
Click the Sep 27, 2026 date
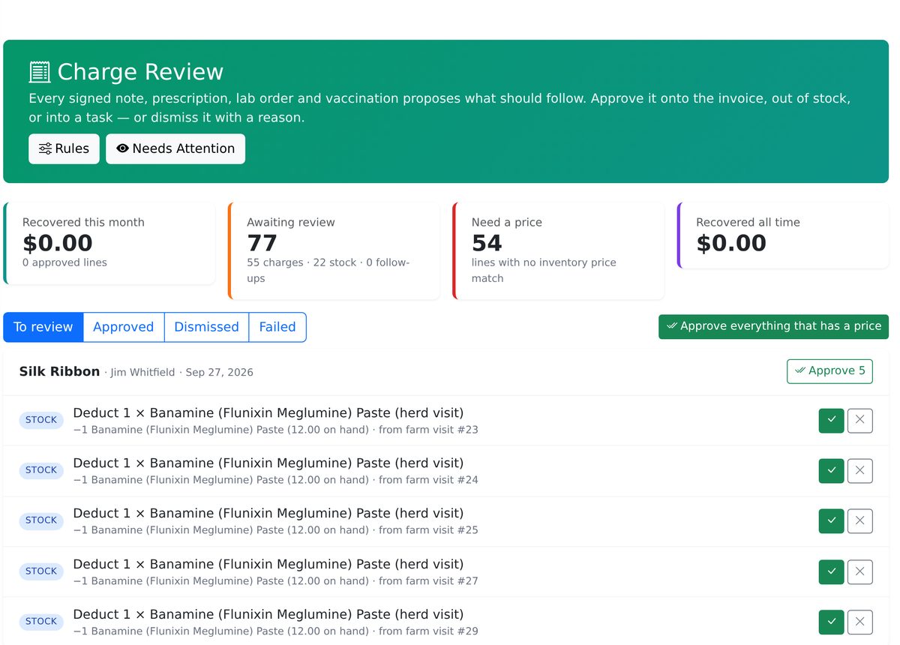(219, 373)
